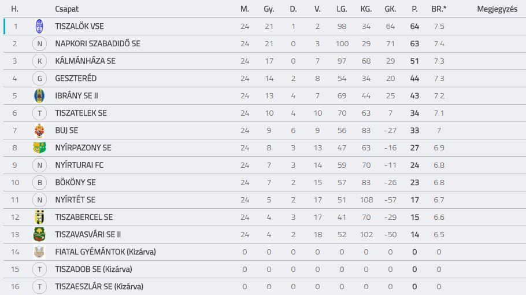The image size is (526, 295).
Task: Click the Geszteréd 'G' placeholder icon
Action: click(39, 79)
